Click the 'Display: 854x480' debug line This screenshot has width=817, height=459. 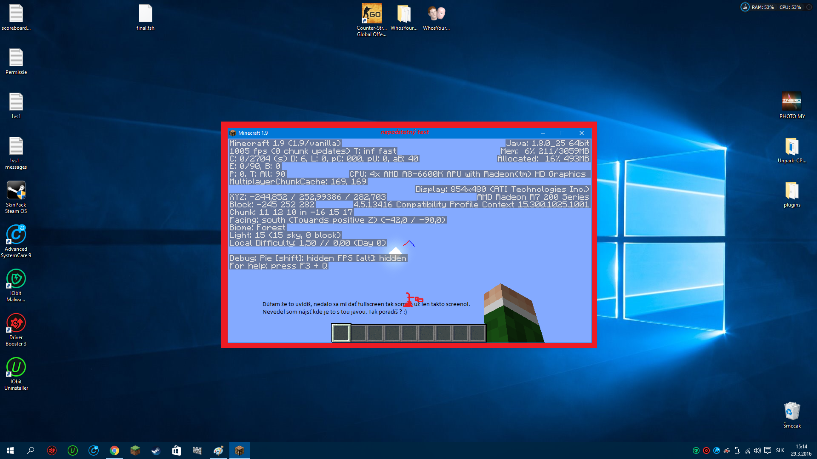click(x=503, y=190)
